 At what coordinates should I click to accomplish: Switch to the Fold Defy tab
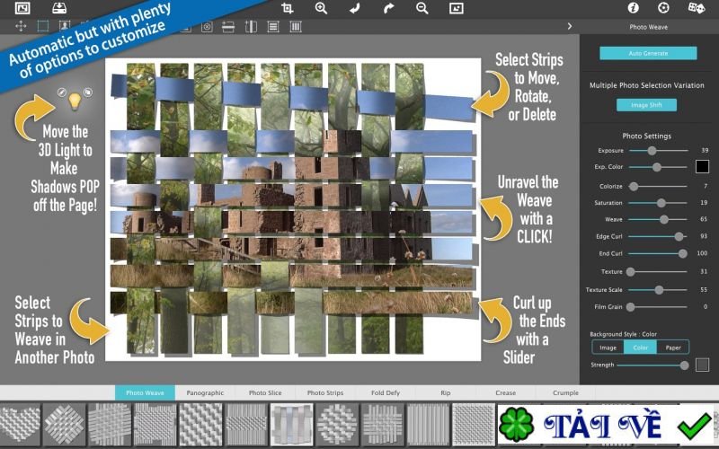(386, 392)
